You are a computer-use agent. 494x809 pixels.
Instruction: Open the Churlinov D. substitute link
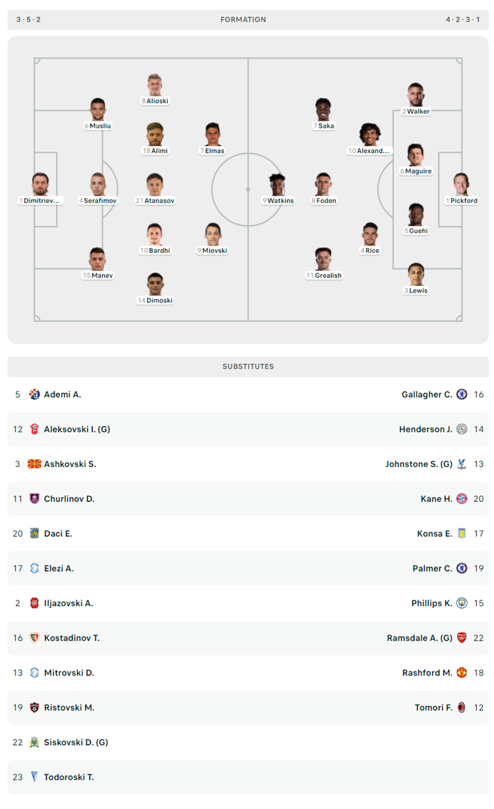[69, 499]
